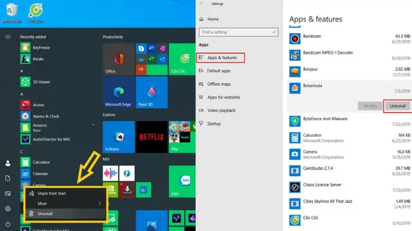Open the Microsoft Edge tile

(118, 92)
